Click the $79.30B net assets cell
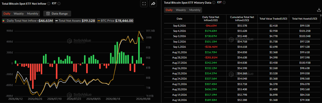322x103 pixels. pyautogui.click(x=305, y=100)
